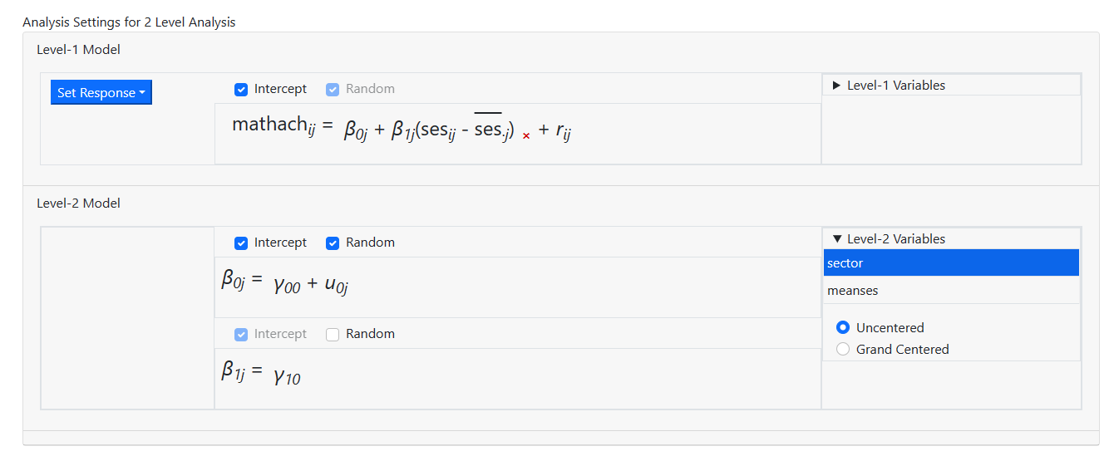Choose the Grand Centered radio option
This screenshot has height=456, width=1109.
(x=843, y=350)
